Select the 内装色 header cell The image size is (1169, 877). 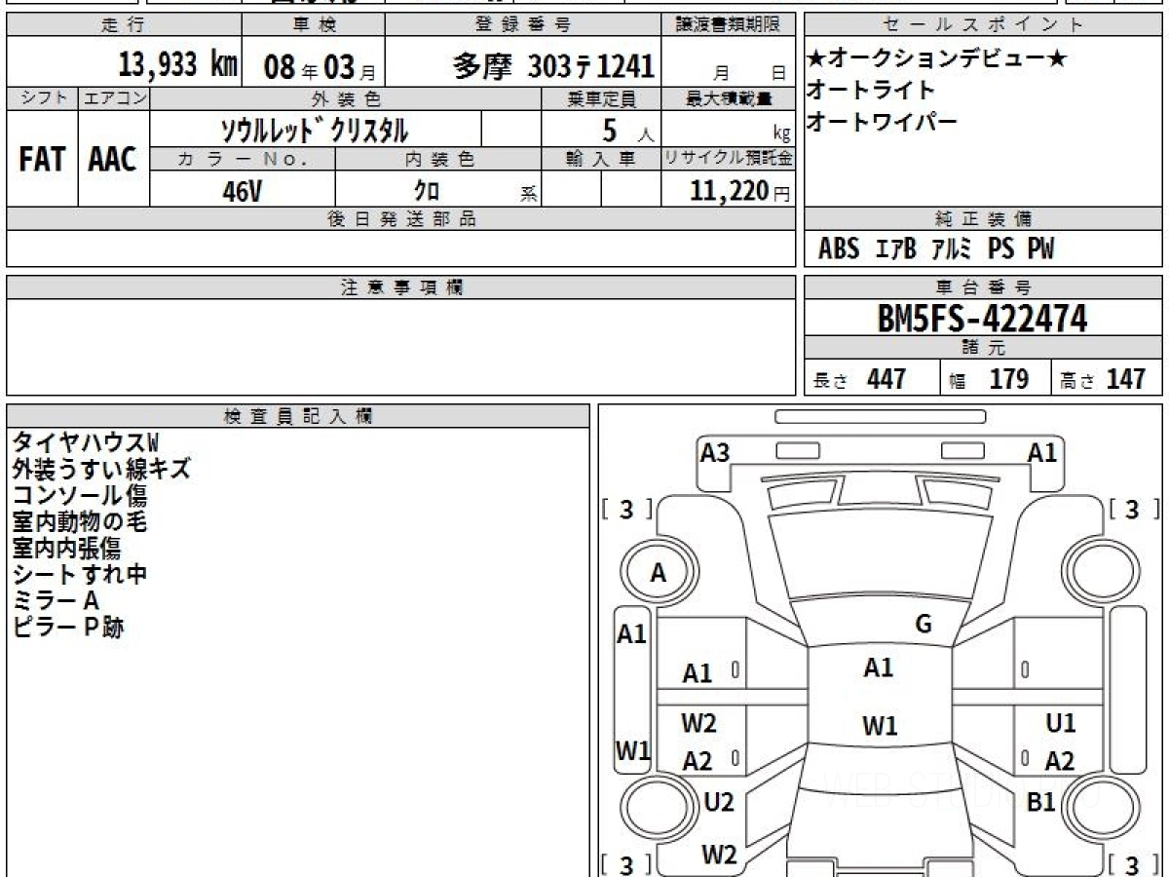pos(438,159)
